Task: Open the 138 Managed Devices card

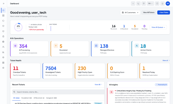Action: (x=110, y=49)
